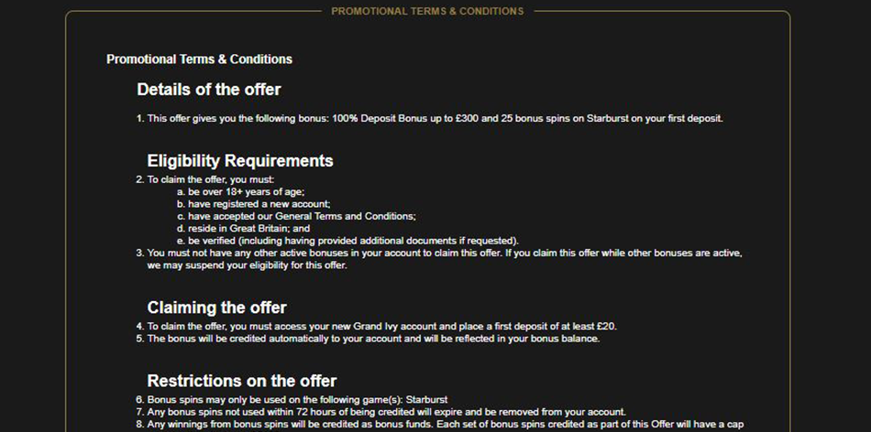Click the Claiming the offer heading
The height and width of the screenshot is (432, 871).
216,308
